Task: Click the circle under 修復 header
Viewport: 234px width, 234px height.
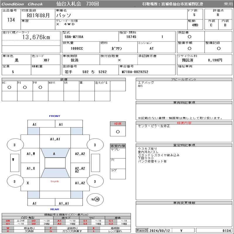Action: tap(118, 132)
